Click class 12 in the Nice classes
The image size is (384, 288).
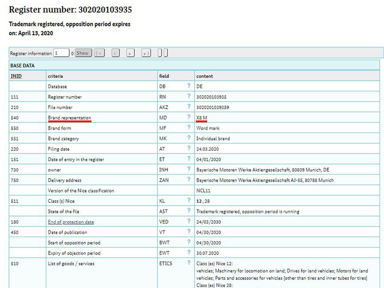[x=199, y=201]
